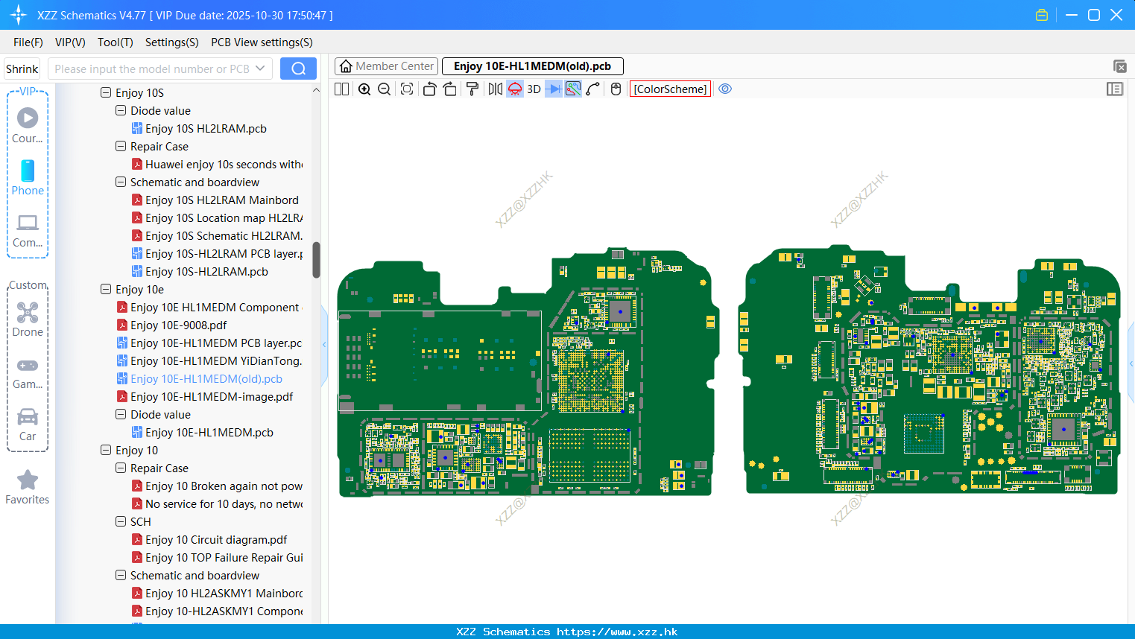The height and width of the screenshot is (639, 1135).
Task: Select the Phone category
Action: point(28,177)
